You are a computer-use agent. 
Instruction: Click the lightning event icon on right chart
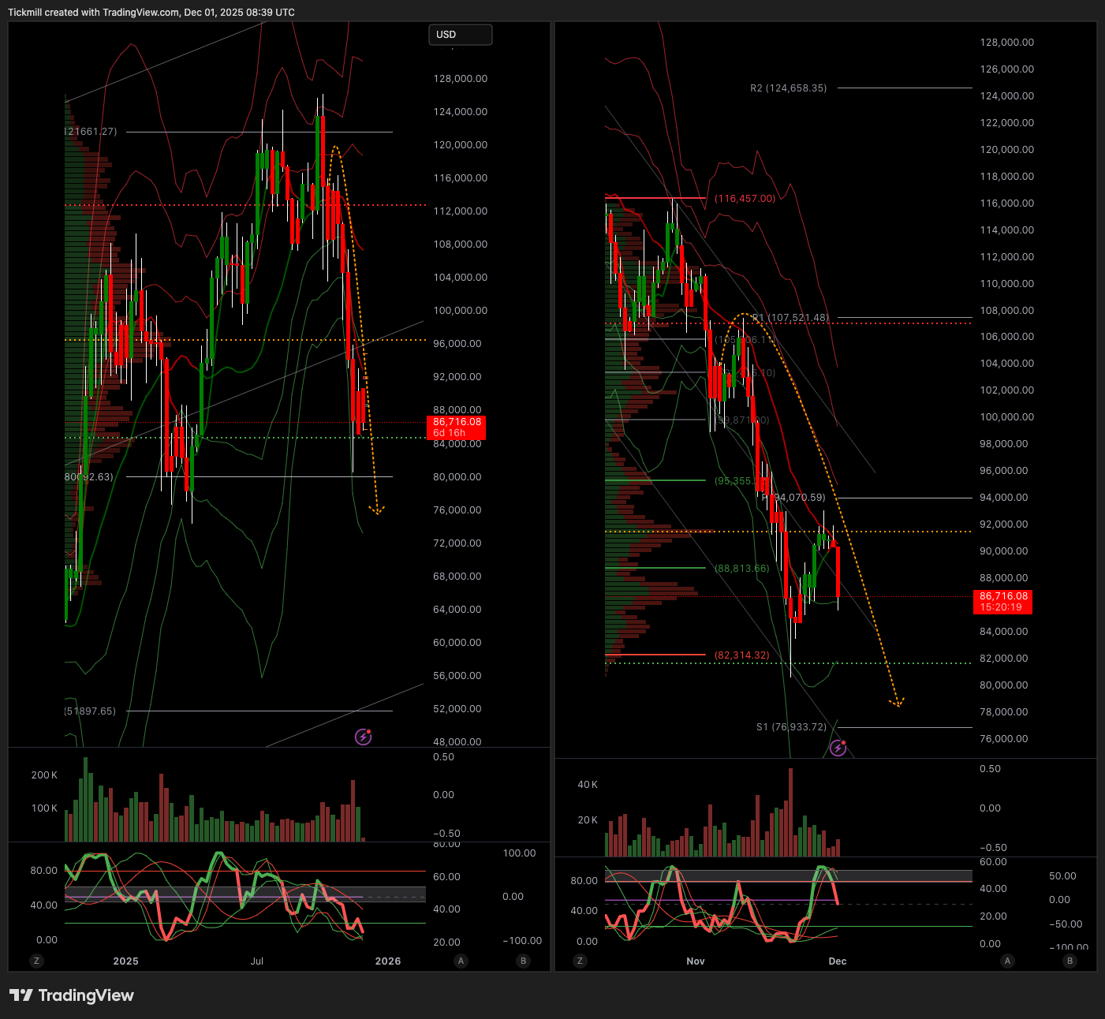point(838,748)
